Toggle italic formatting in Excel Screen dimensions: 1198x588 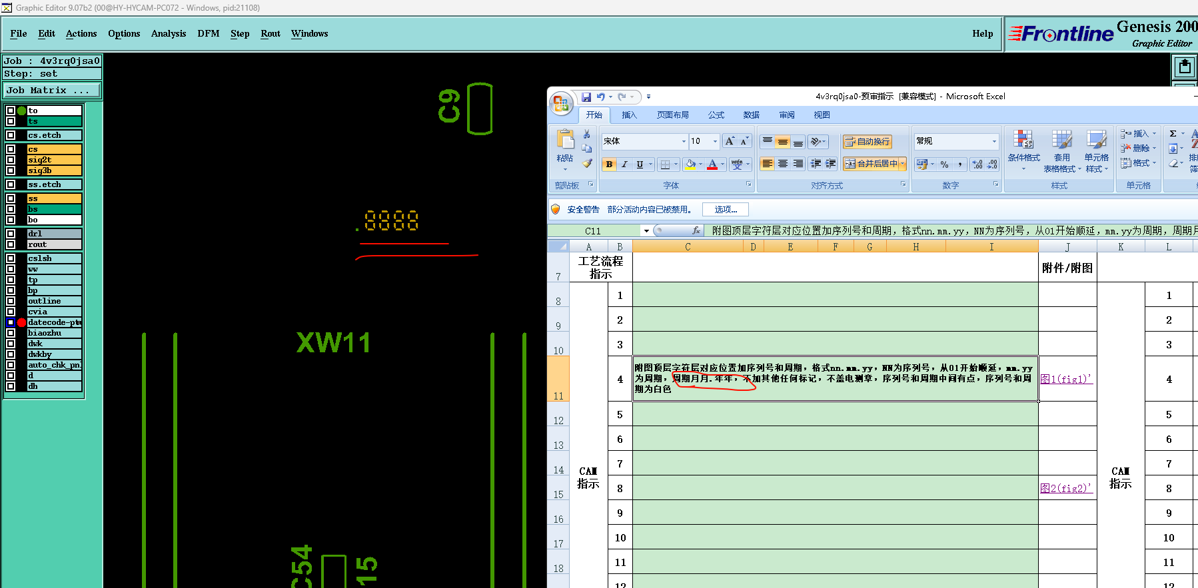tap(624, 164)
